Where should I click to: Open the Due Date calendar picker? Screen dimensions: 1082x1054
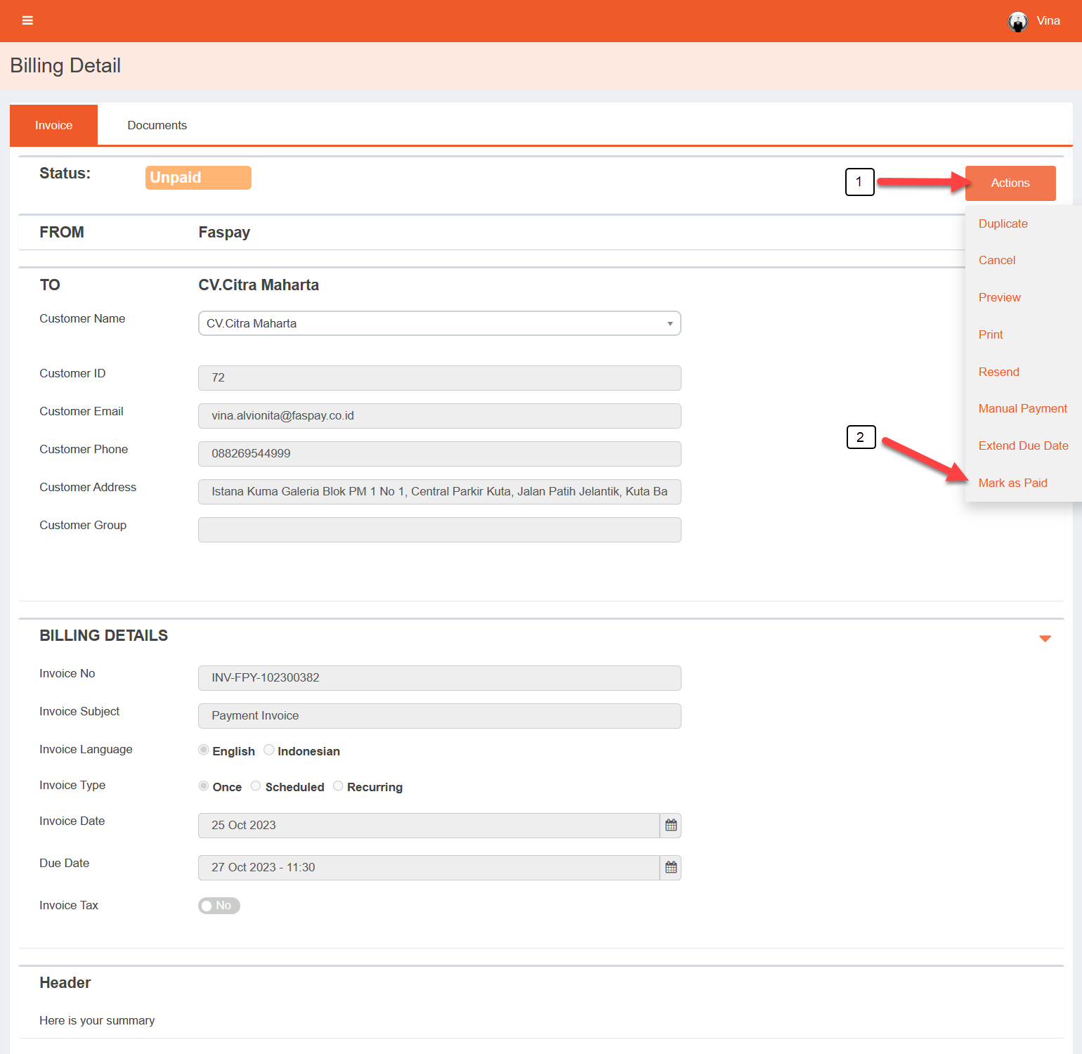pos(671,868)
